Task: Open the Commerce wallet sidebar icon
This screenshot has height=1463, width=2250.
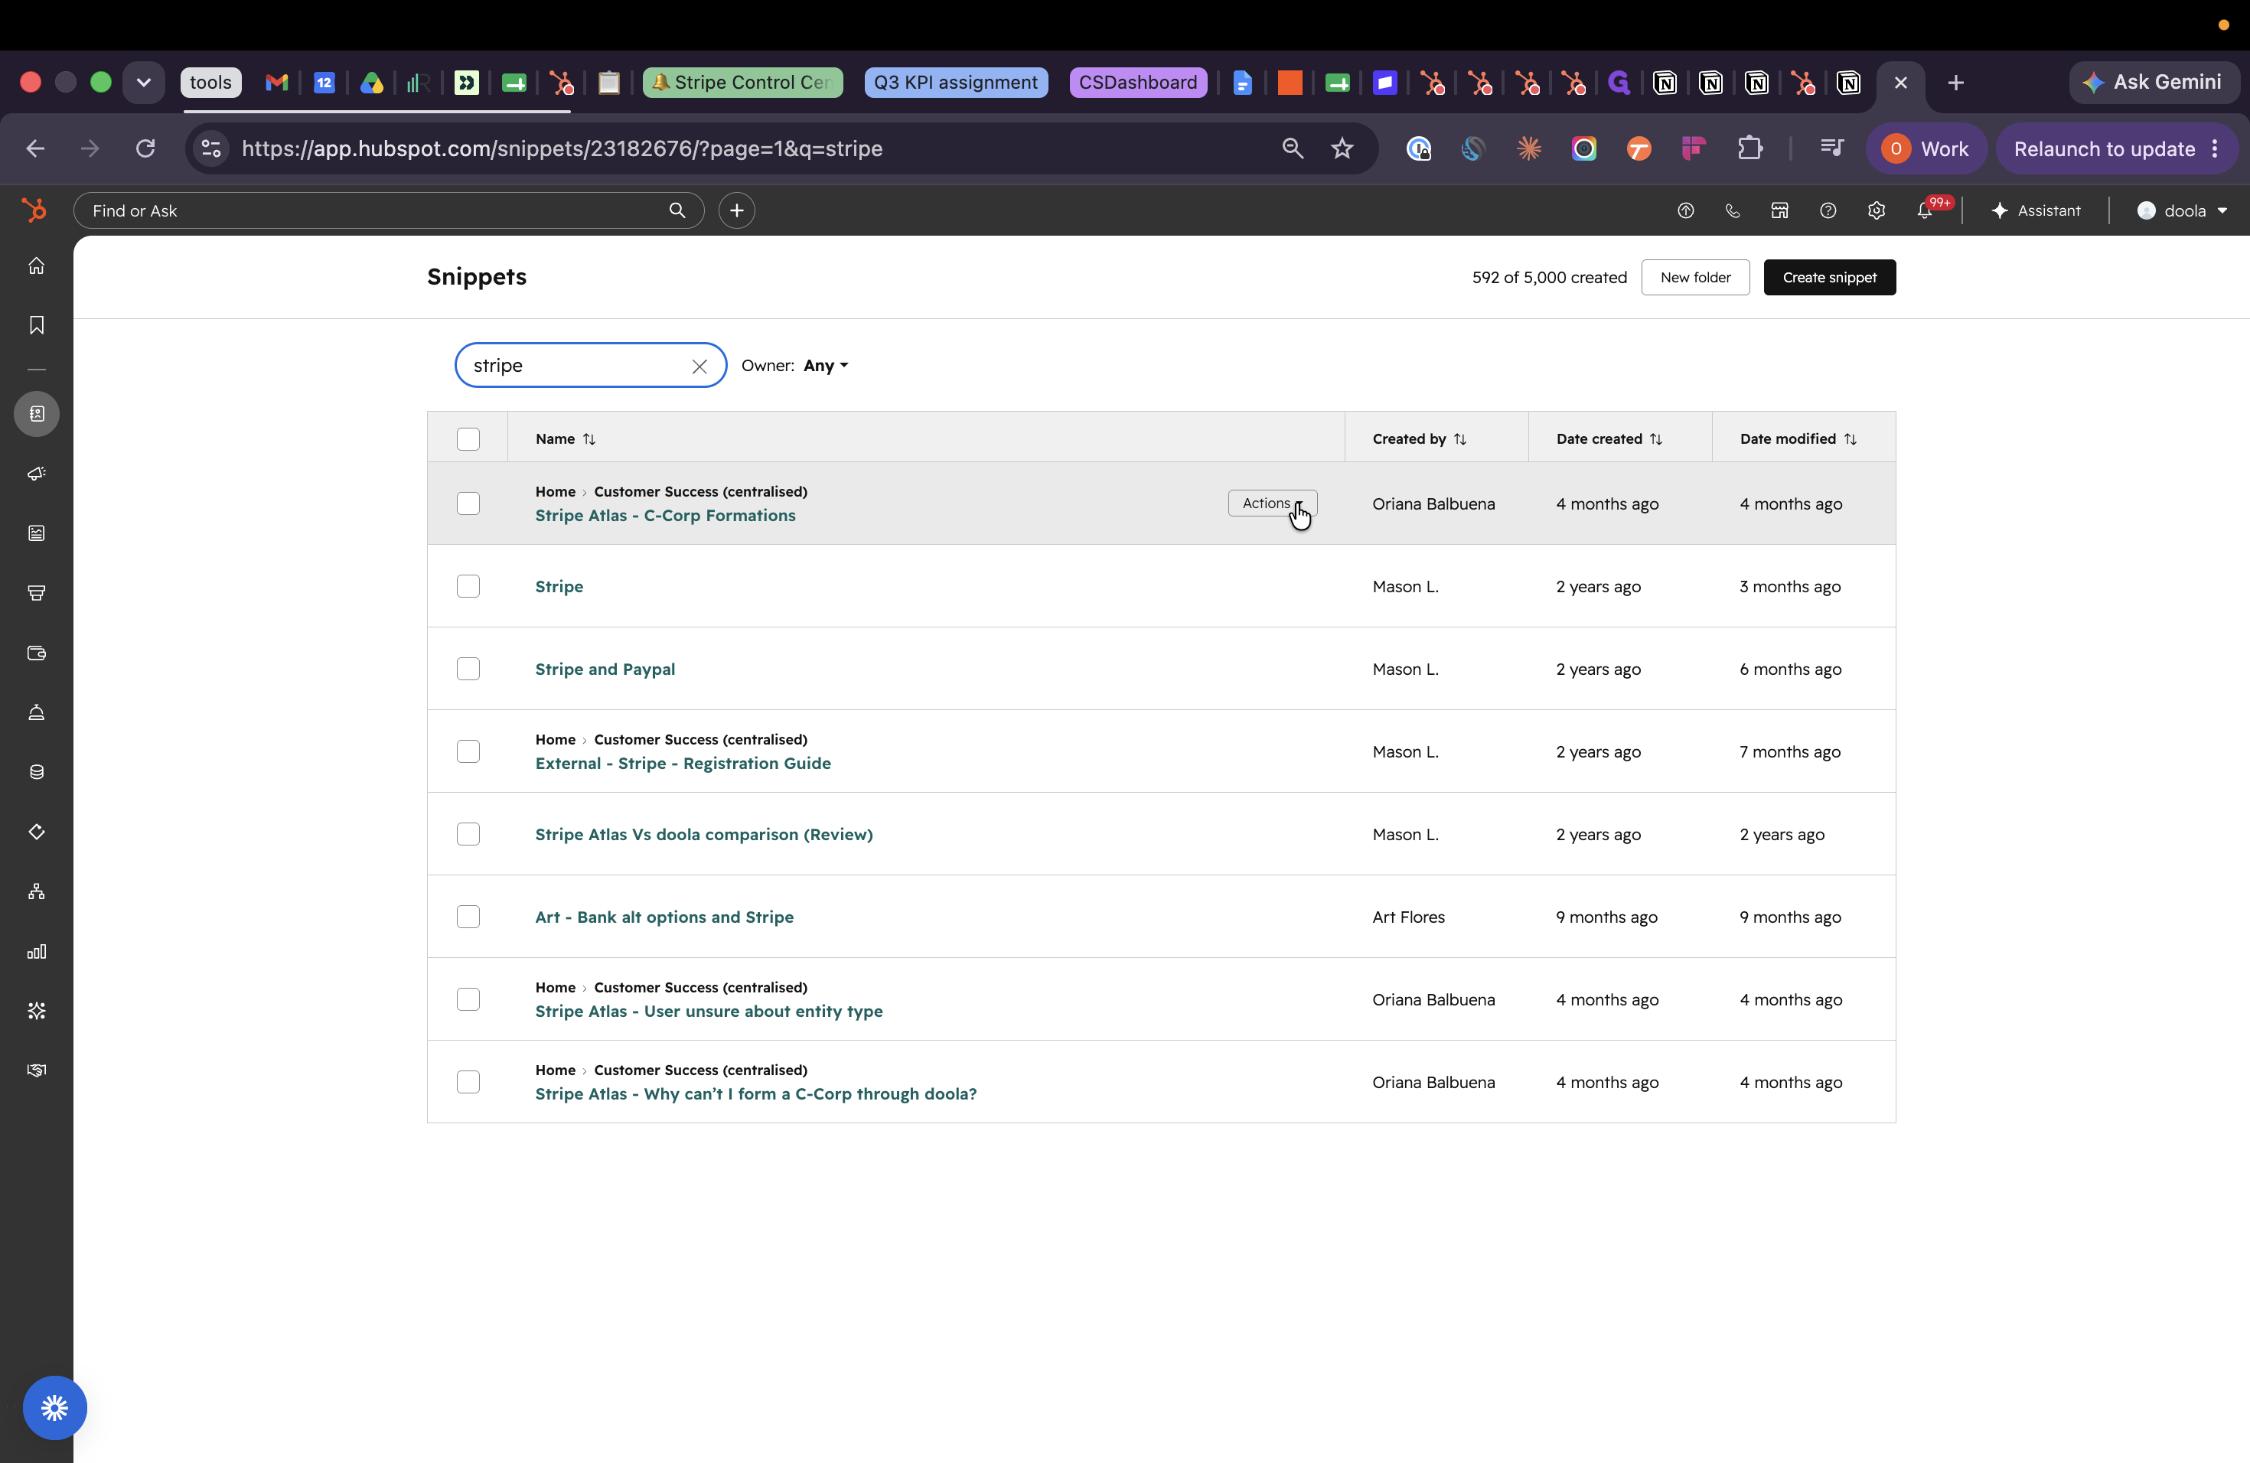Action: click(37, 653)
